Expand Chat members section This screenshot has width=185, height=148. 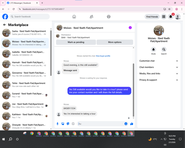(x=159, y=67)
